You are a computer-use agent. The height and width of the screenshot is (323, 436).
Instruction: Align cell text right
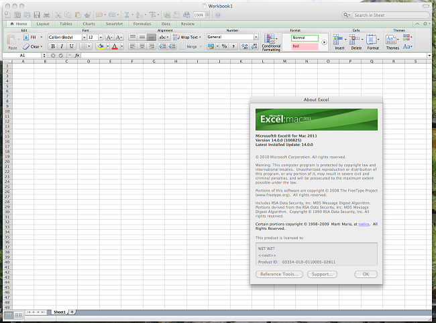click(152, 46)
